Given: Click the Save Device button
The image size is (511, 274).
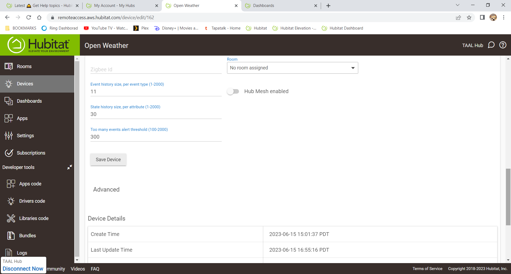Looking at the screenshot, I should pos(108,160).
